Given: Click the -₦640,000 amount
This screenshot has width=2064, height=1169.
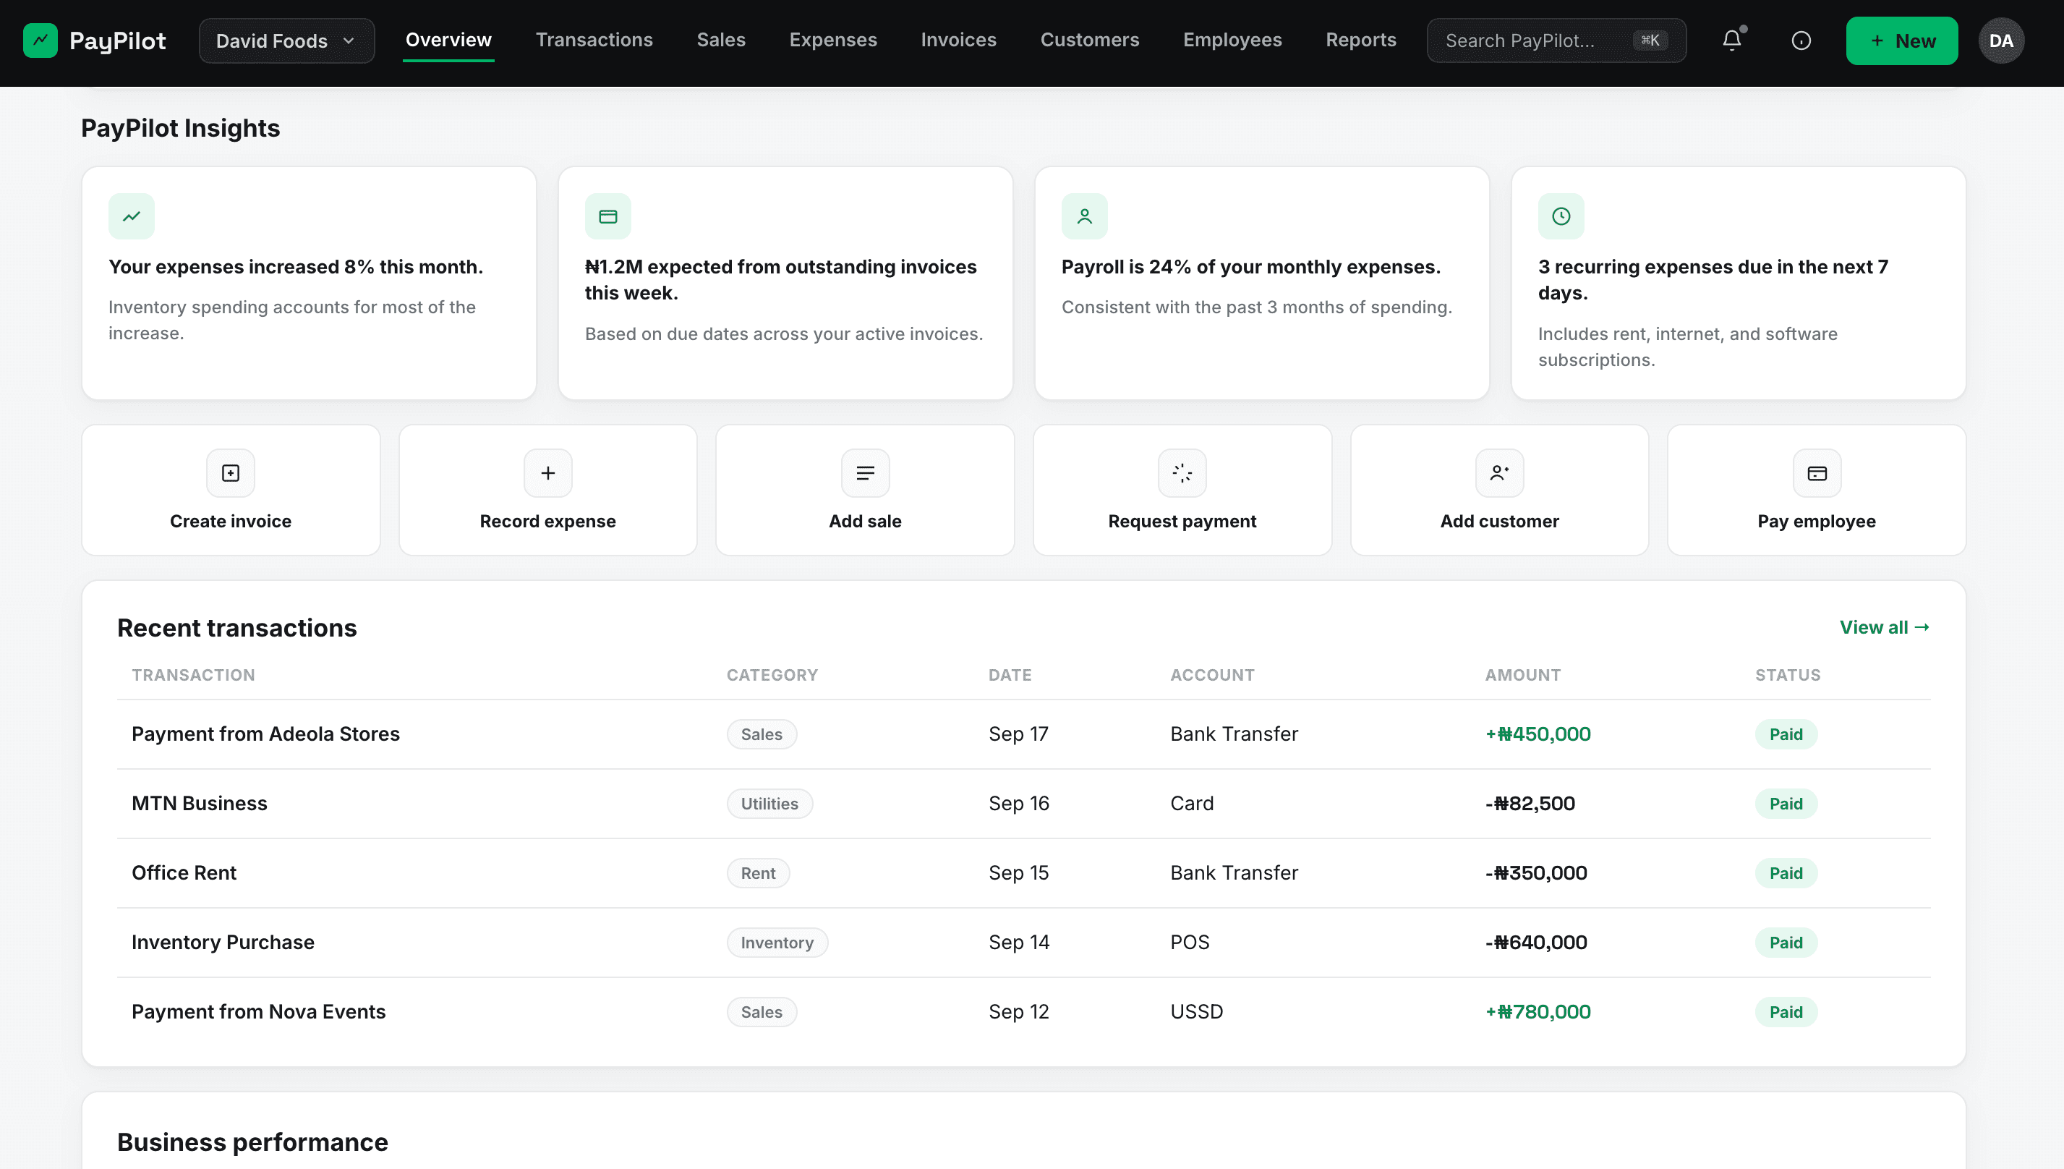Looking at the screenshot, I should pos(1535,943).
